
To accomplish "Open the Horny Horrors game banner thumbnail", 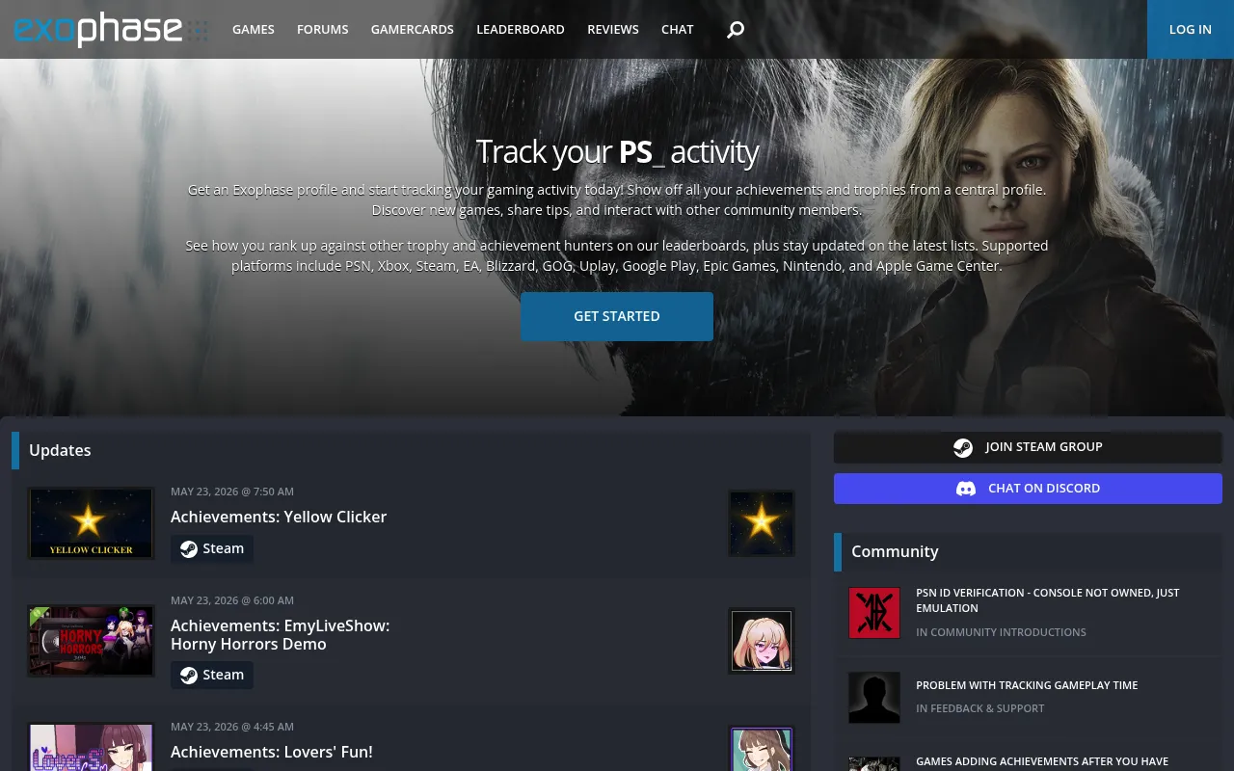I will pos(92,641).
